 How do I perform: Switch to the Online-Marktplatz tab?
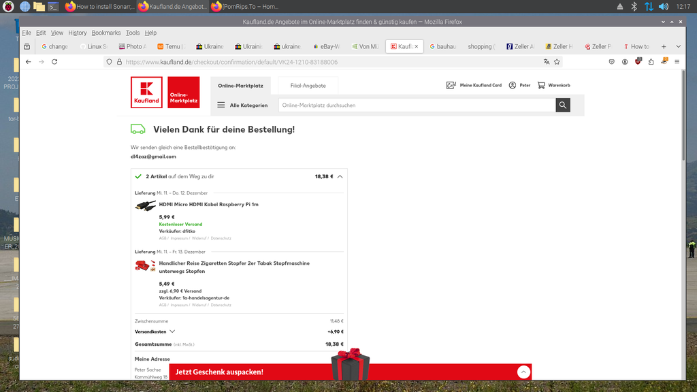click(240, 86)
